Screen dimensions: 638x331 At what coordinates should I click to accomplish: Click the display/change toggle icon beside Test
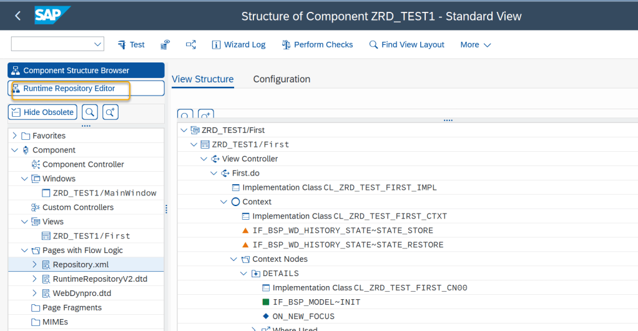click(165, 44)
